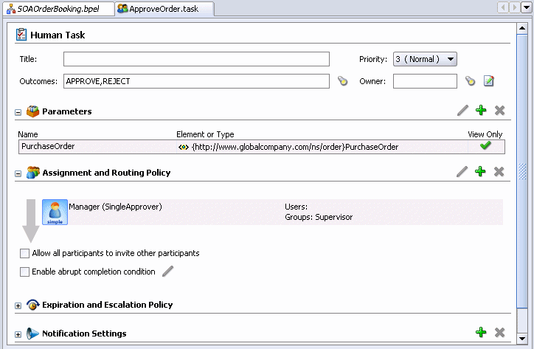Screen dimensions: 534x349
Task: Expand the Notification Settings section
Action: (x=18, y=334)
